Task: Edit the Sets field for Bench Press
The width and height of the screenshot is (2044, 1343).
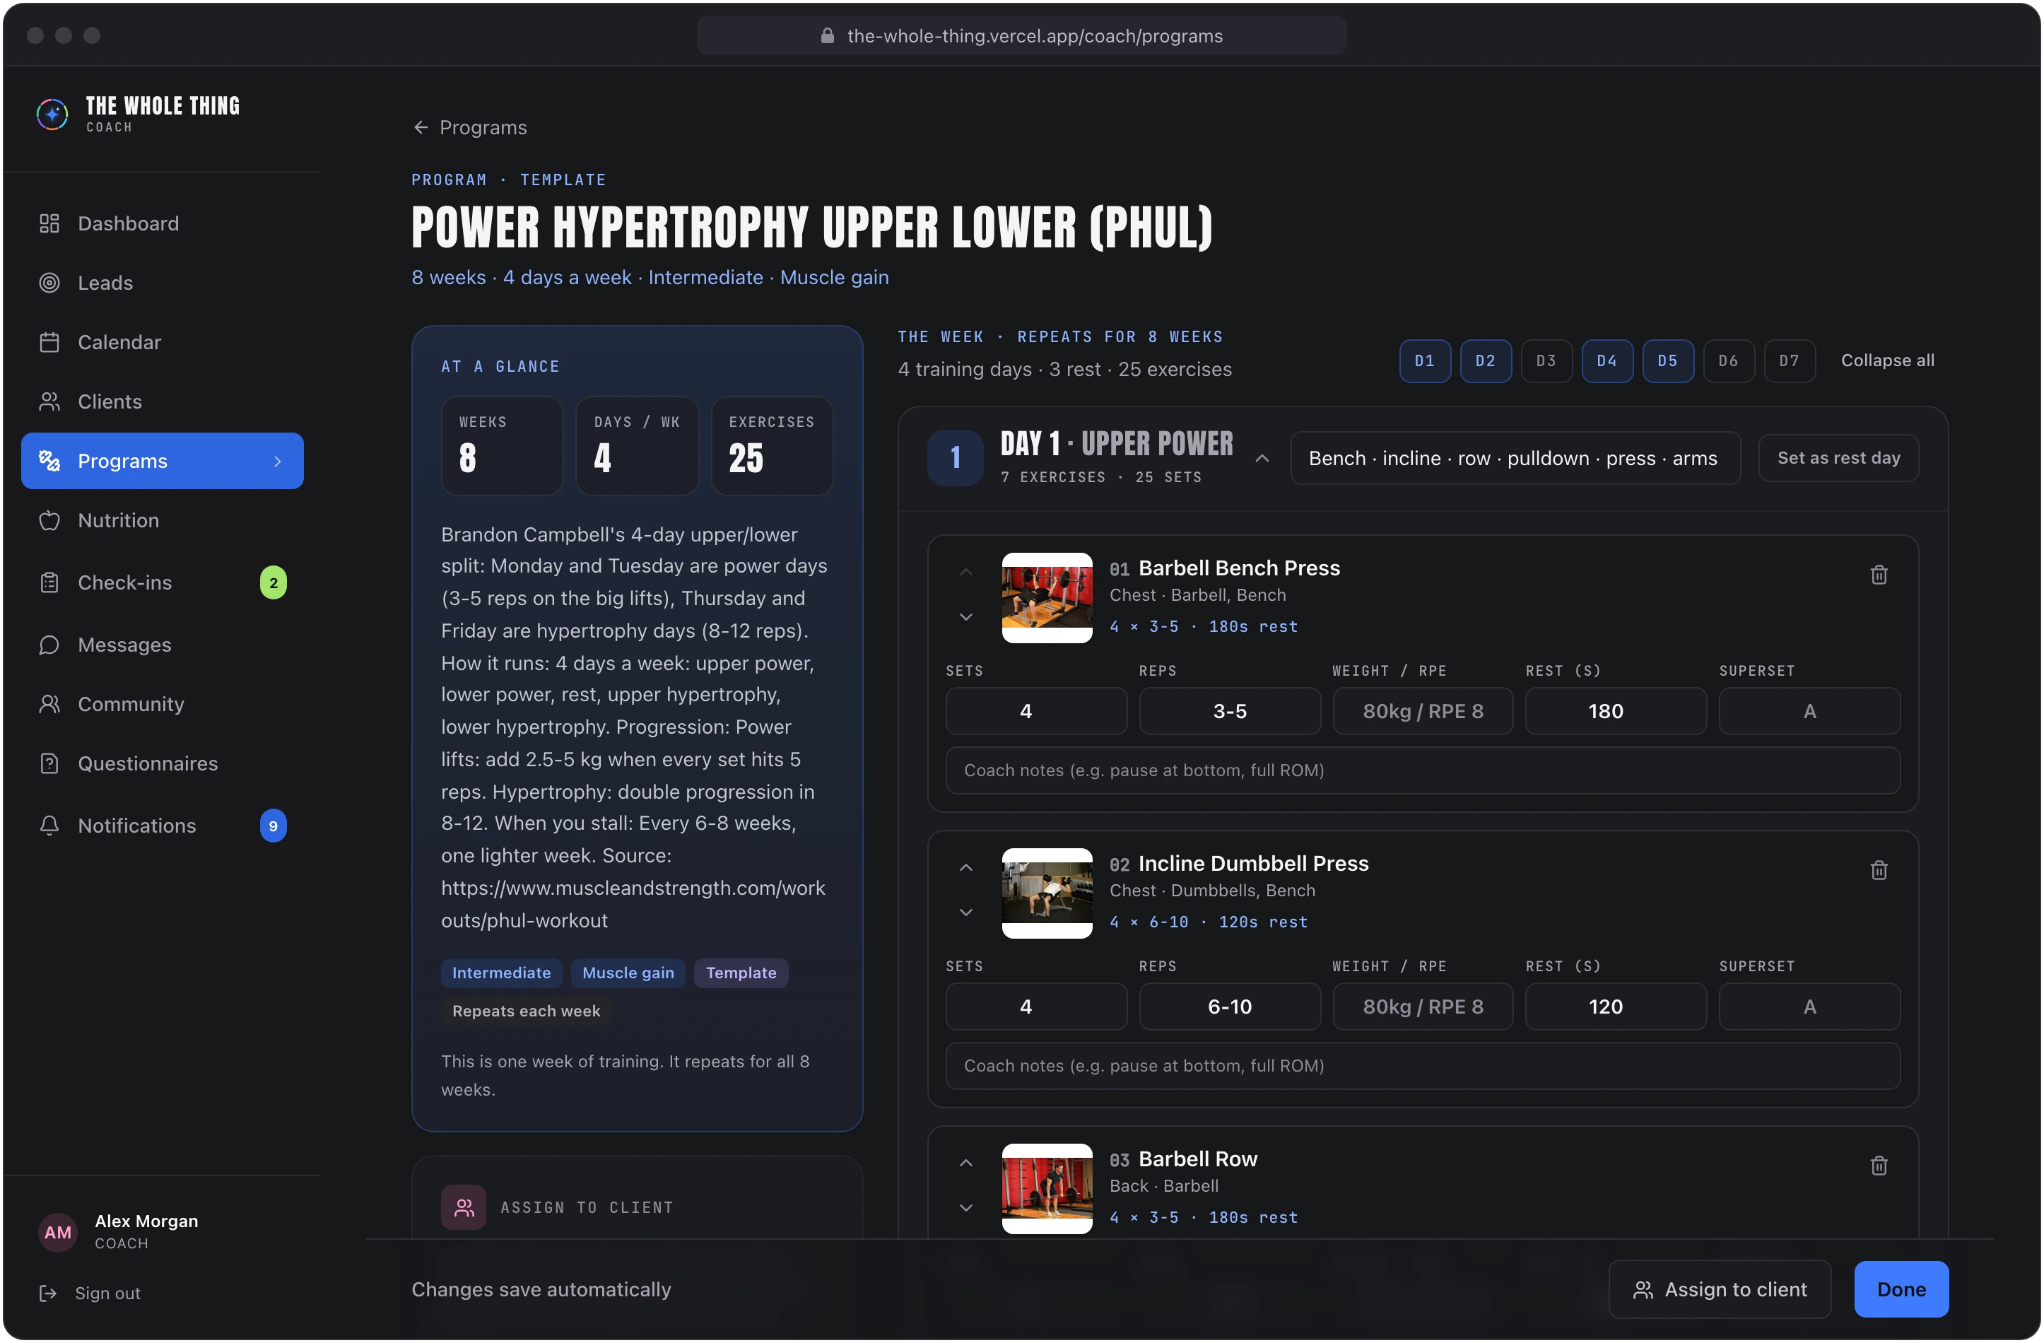Action: point(1035,711)
